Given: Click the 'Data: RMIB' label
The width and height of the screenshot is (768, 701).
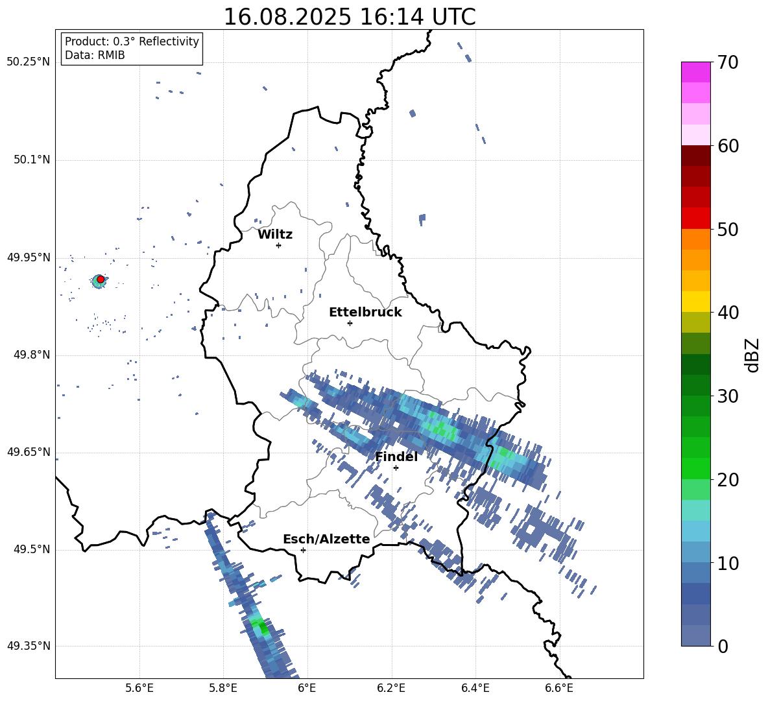Looking at the screenshot, I should click(x=95, y=55).
